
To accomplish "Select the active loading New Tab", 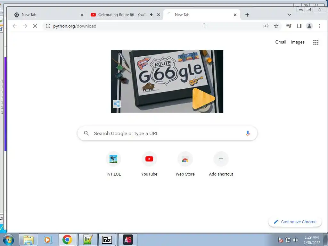I will pos(201,15).
